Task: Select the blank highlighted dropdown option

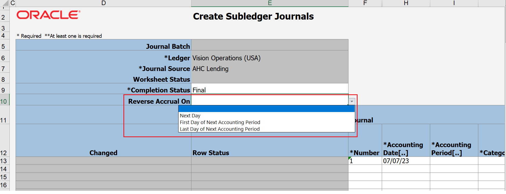Action: pyautogui.click(x=266, y=109)
